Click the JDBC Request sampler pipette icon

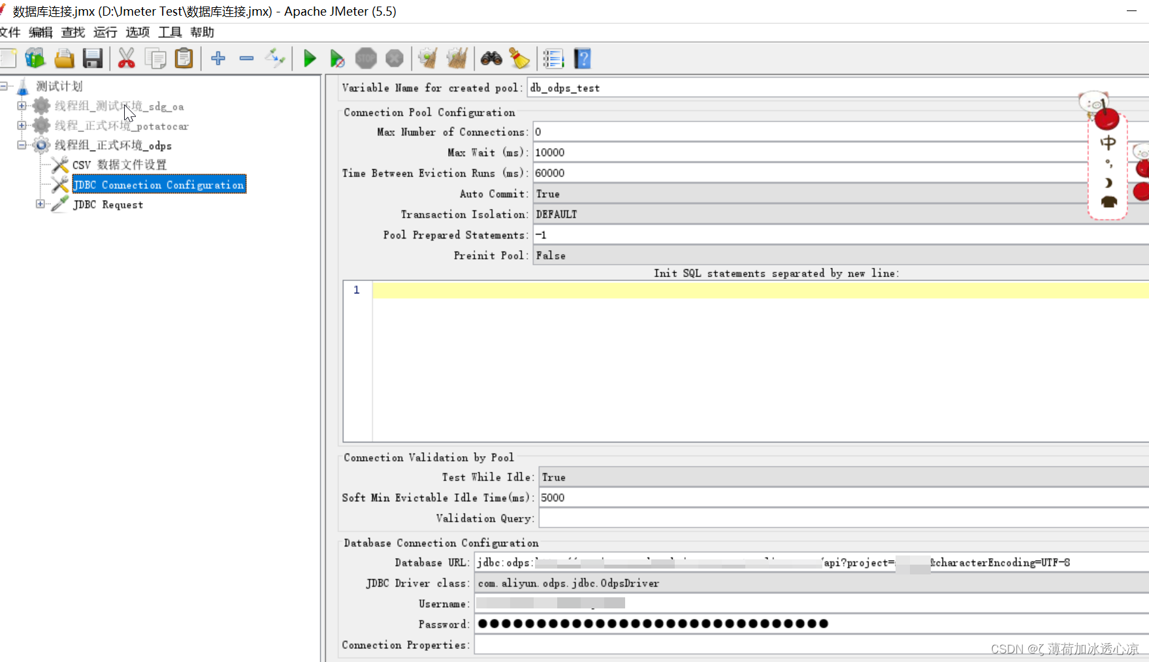(x=59, y=204)
